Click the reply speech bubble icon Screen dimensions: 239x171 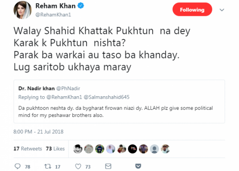click(17, 166)
